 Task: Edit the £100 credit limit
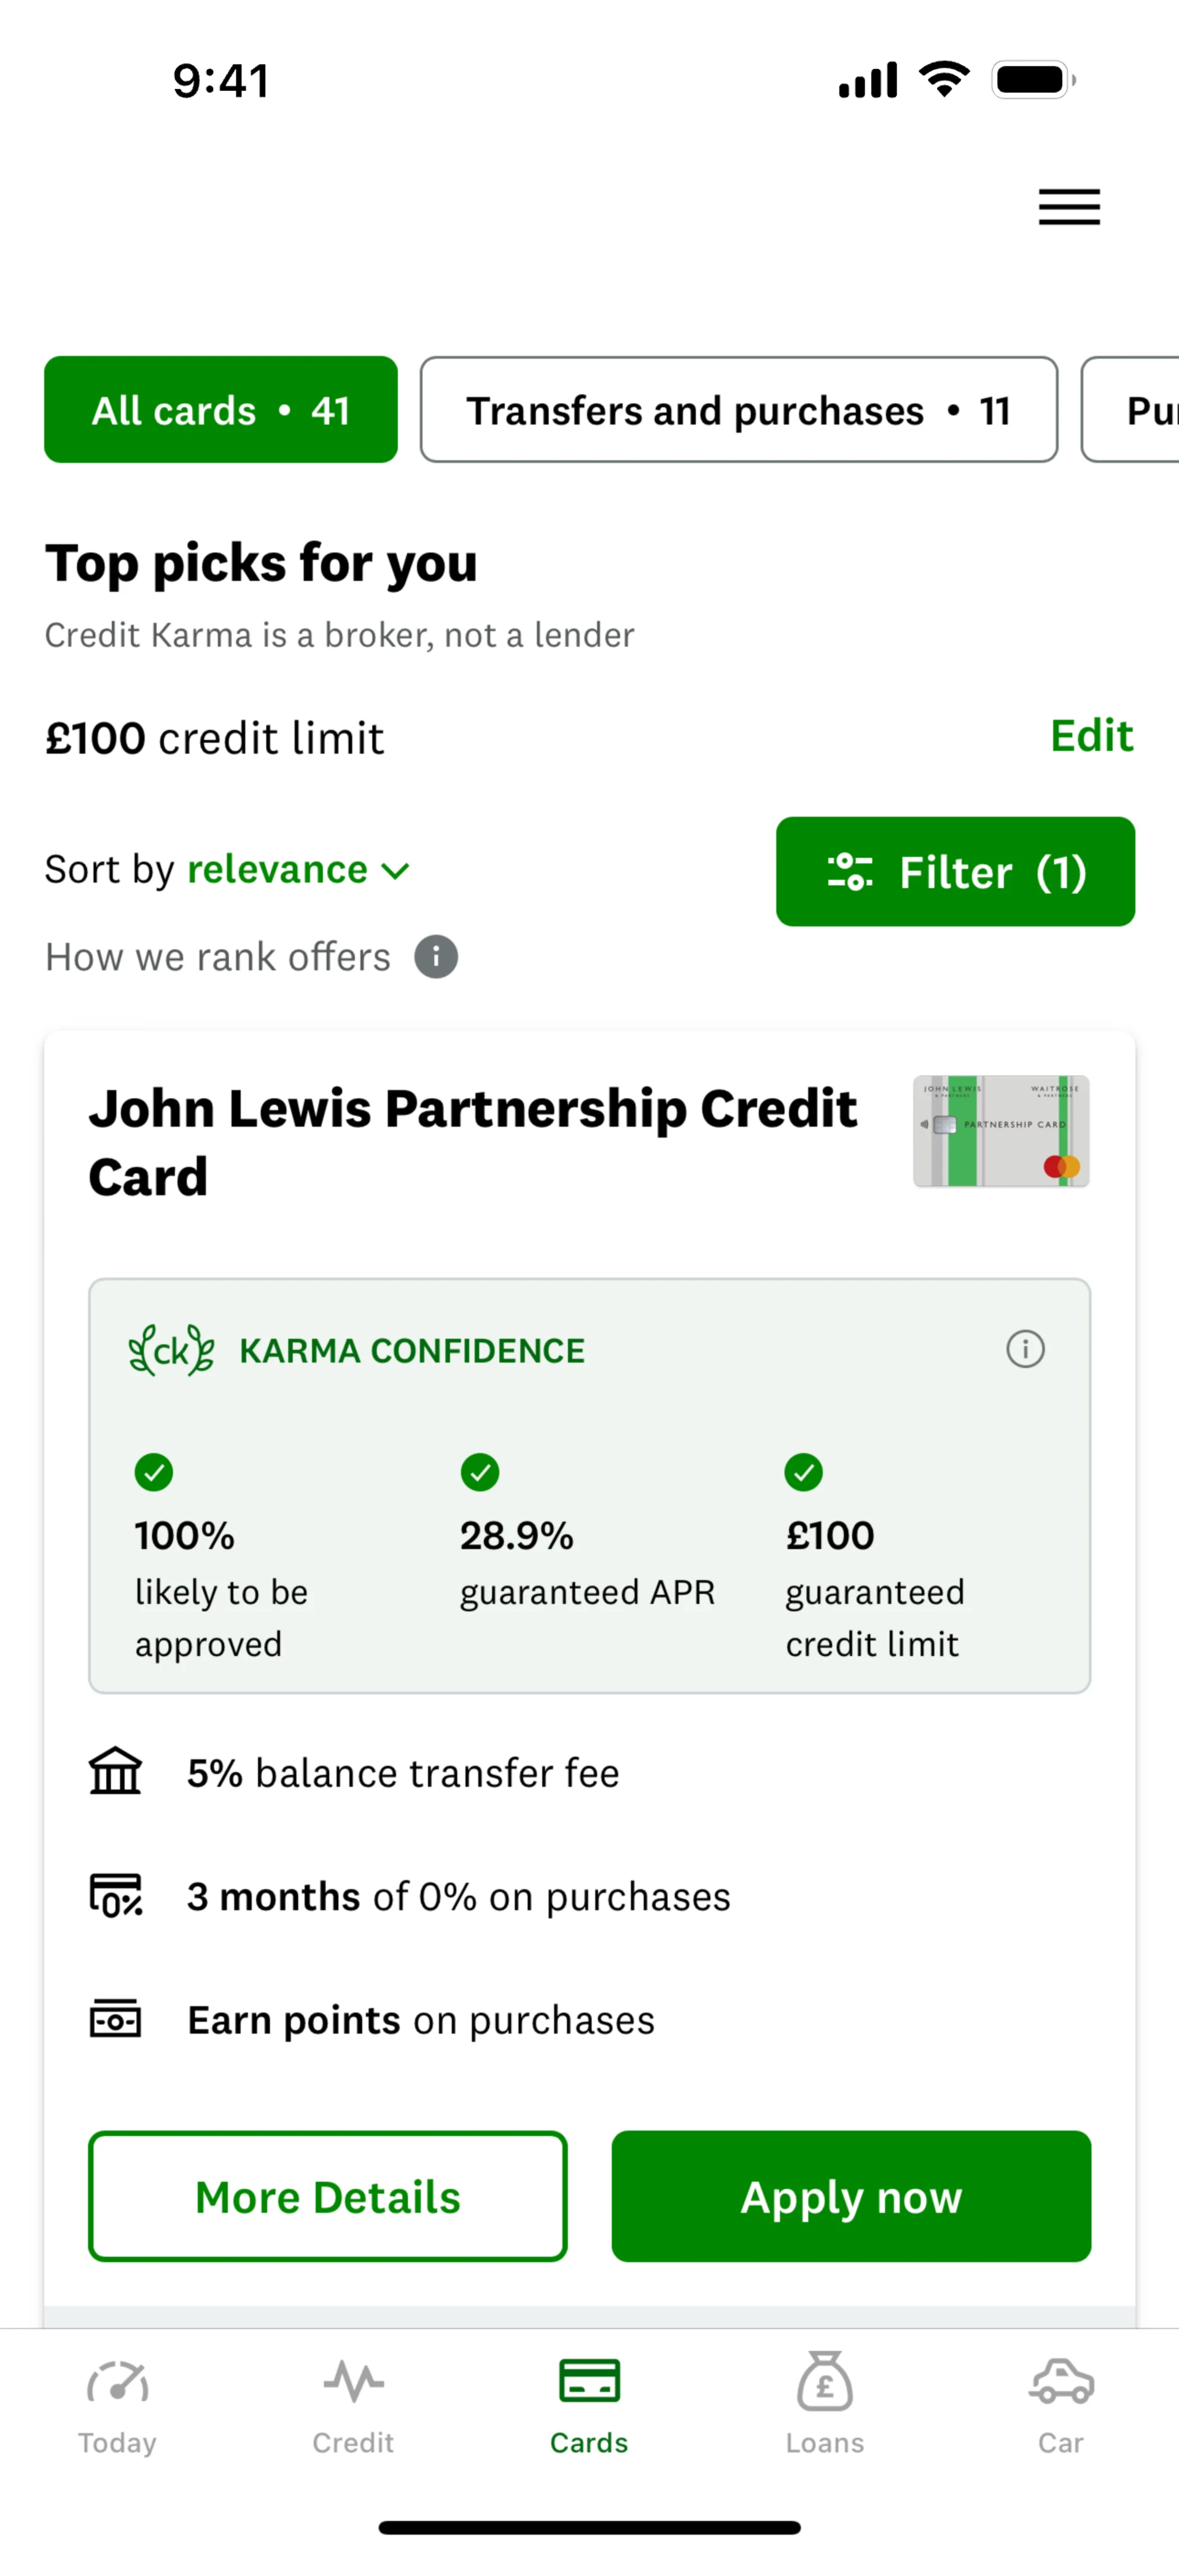[x=1091, y=737]
